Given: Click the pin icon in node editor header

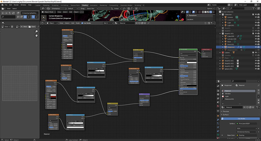Looking at the screenshot, I should coord(149,23).
